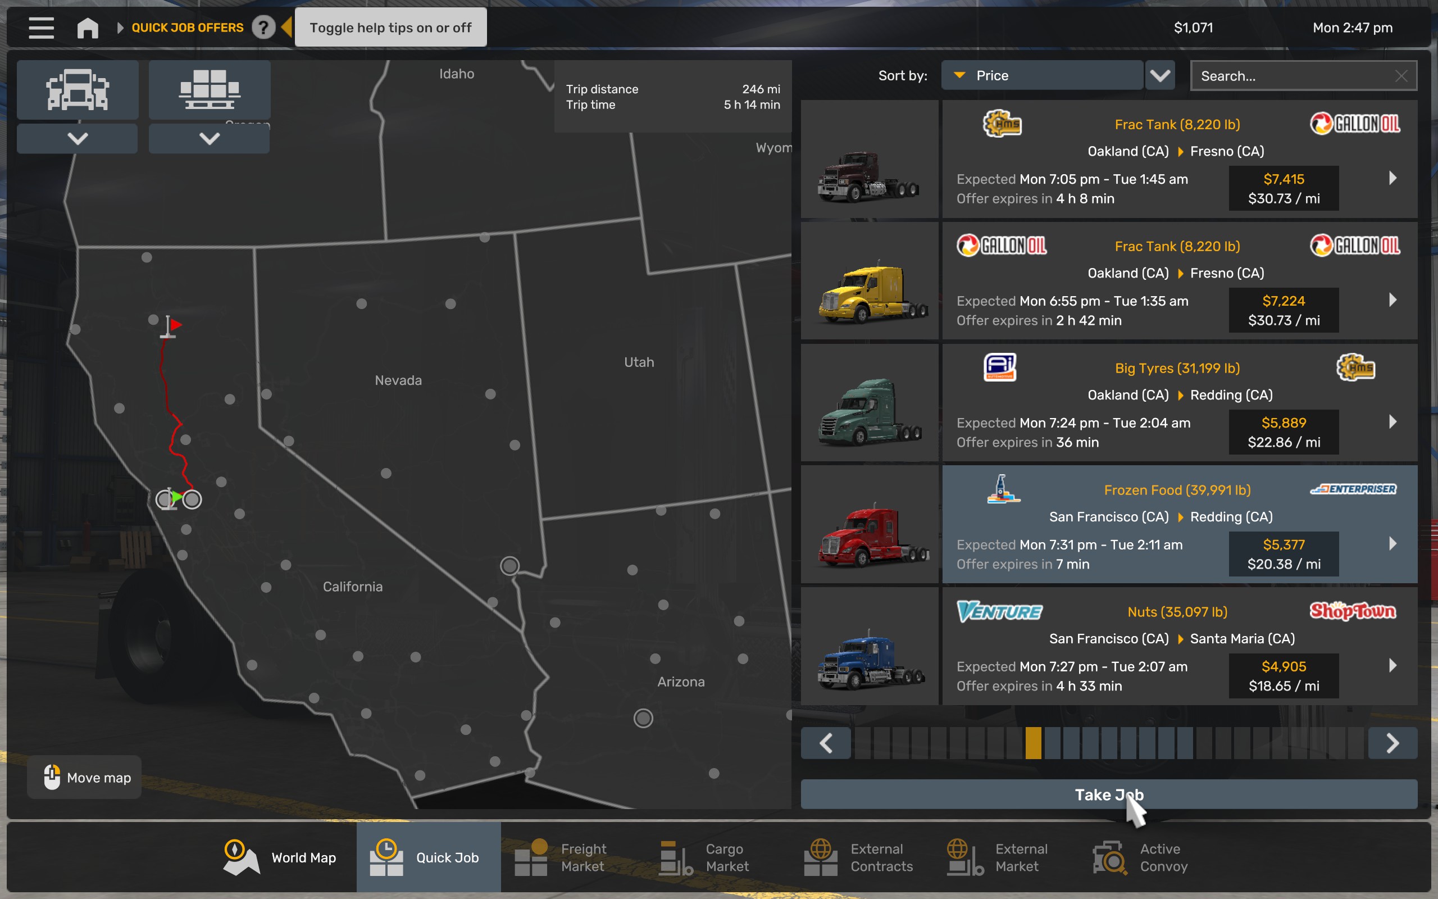Viewport: 1438px width, 899px height.
Task: Click Gallon Oil source logo, second job
Action: 1002,246
